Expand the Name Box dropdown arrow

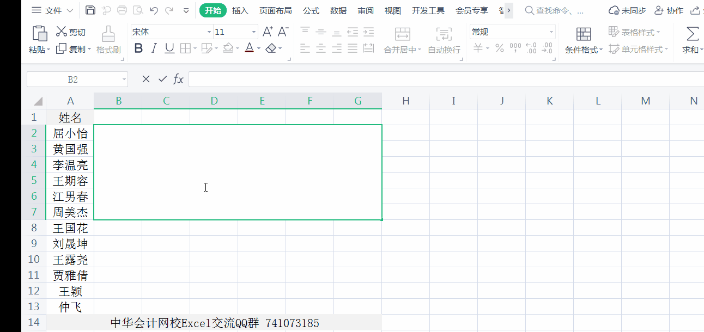[124, 79]
